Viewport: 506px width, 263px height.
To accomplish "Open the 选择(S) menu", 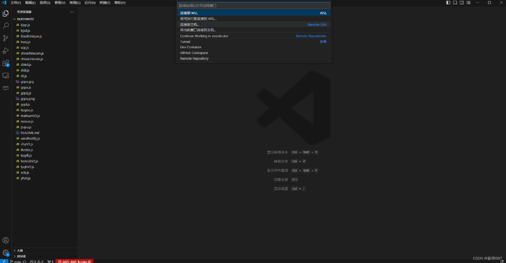I will pyautogui.click(x=45, y=2).
